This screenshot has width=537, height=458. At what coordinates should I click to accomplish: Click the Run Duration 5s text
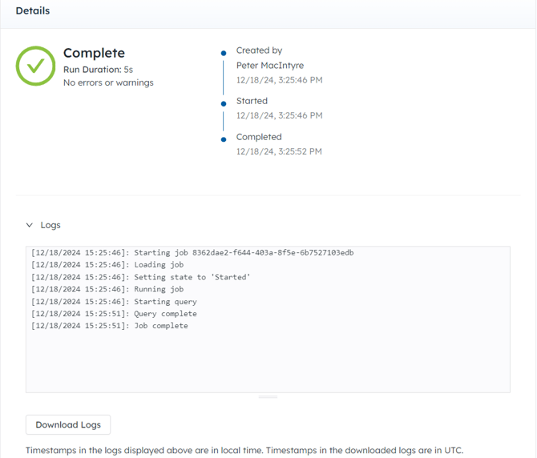[98, 70]
